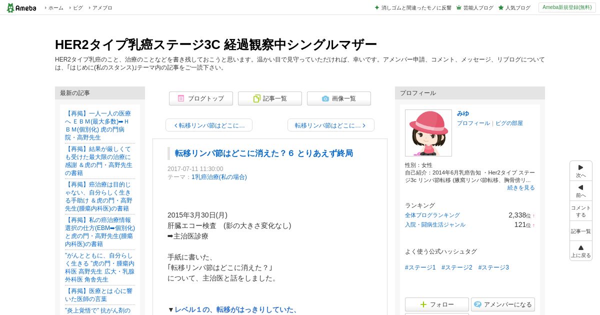Open 全体ブログランキング link
The height and width of the screenshot is (315, 600).
pyautogui.click(x=432, y=215)
